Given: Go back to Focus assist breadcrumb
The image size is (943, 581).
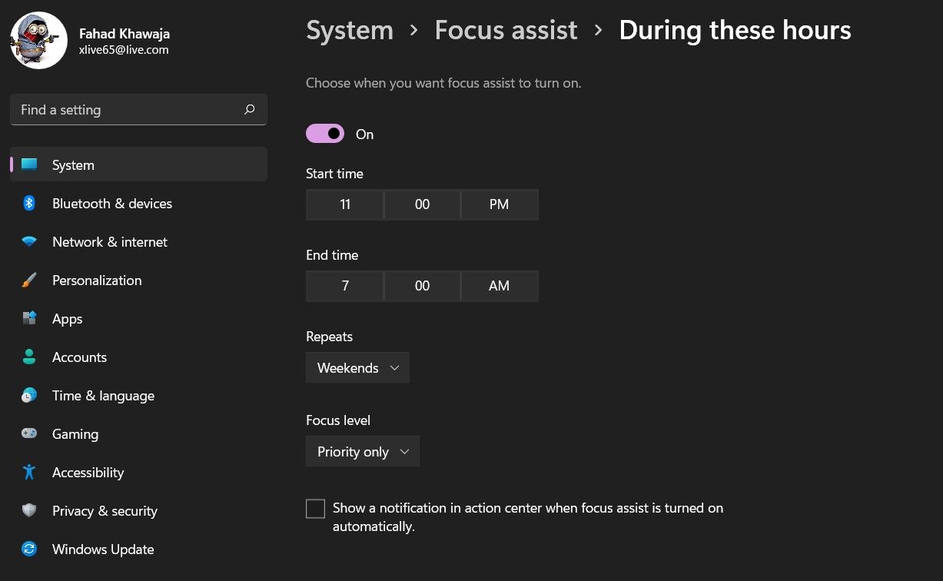Looking at the screenshot, I should click(x=506, y=30).
